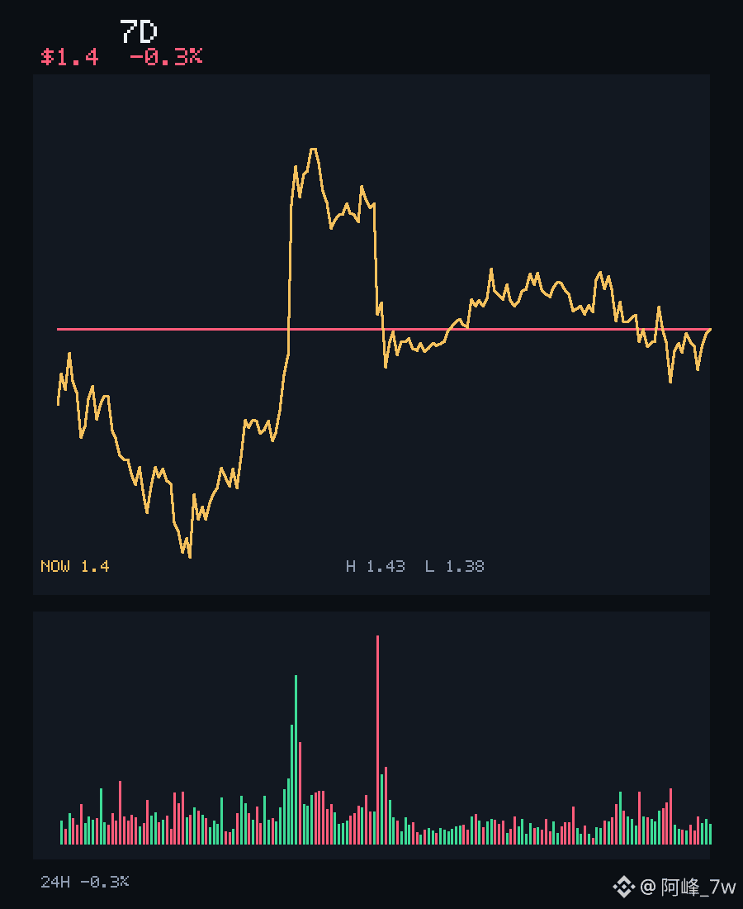
Task: Click the last green bar in the volume chart
Action: 710,834
